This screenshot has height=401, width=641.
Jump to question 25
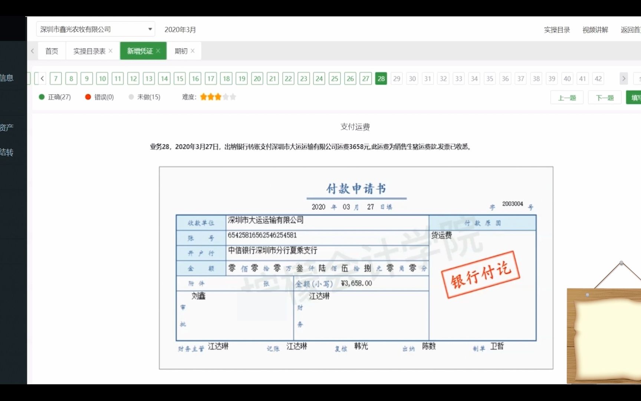point(335,78)
